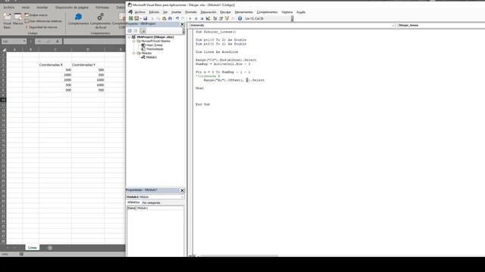The image size is (485, 272).
Task: Toggle Design Mode icon in VBA toolbar
Action: pos(208,18)
